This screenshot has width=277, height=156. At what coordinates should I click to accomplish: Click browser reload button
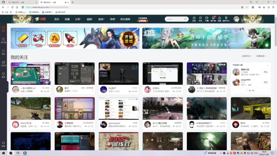pos(12,7)
